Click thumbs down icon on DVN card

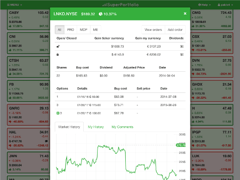tap(193, 74)
